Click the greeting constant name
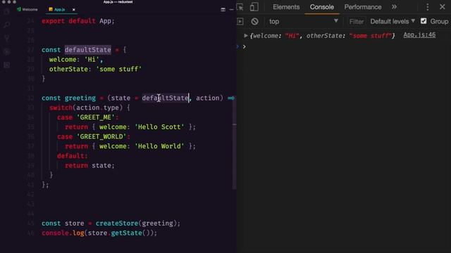 (80, 98)
